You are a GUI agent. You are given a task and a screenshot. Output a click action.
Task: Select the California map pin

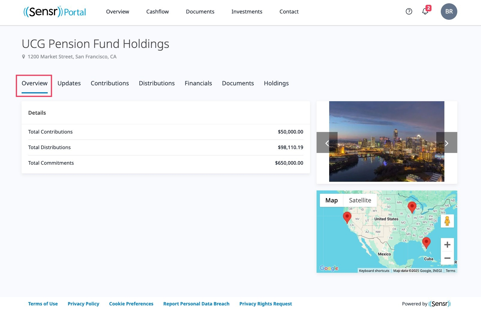click(347, 217)
